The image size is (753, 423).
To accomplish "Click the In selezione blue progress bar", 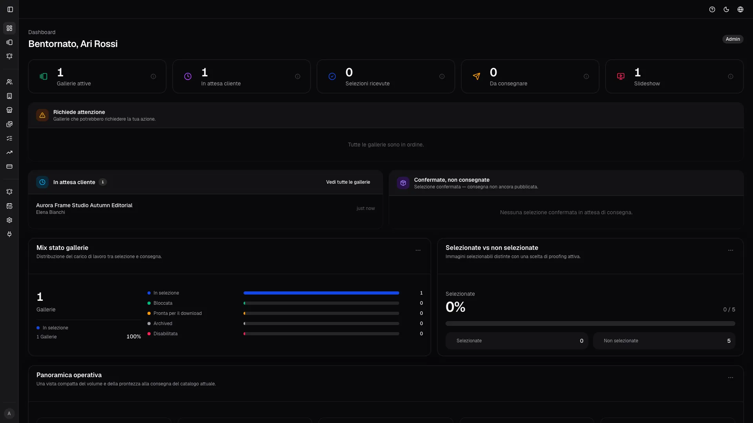I will pos(321,293).
